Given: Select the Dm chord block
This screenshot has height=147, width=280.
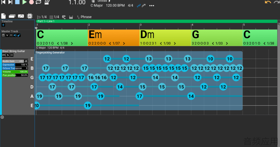Looking at the screenshot, I should pyautogui.click(x=165, y=38).
